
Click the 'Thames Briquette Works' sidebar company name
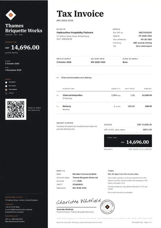click(24, 28)
